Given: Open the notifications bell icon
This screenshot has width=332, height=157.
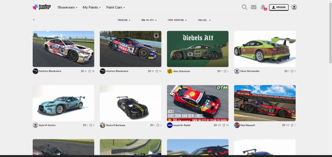Looking at the screenshot, I should [x=263, y=7].
